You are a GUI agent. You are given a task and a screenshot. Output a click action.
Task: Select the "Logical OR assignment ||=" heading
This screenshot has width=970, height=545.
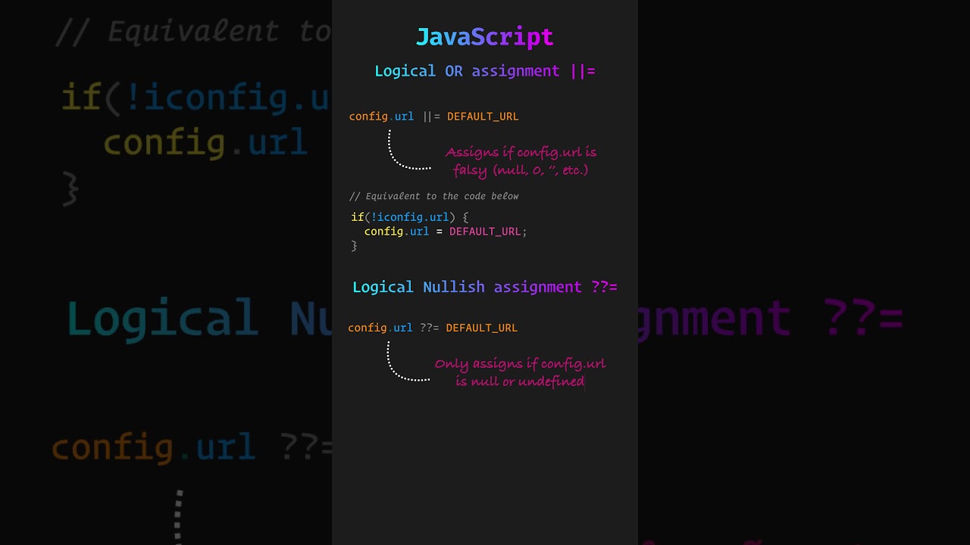pyautogui.click(x=485, y=71)
